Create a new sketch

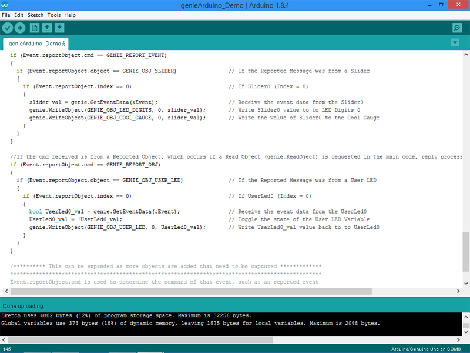click(x=35, y=27)
